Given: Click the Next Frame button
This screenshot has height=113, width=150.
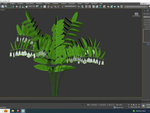Looking at the screenshot, I should tap(136, 105).
